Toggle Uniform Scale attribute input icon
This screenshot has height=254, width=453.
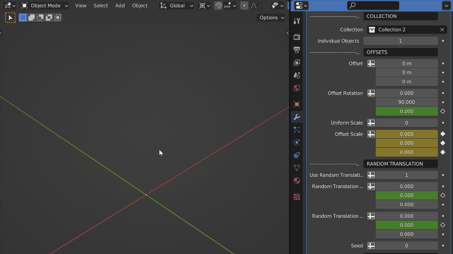pyautogui.click(x=371, y=123)
